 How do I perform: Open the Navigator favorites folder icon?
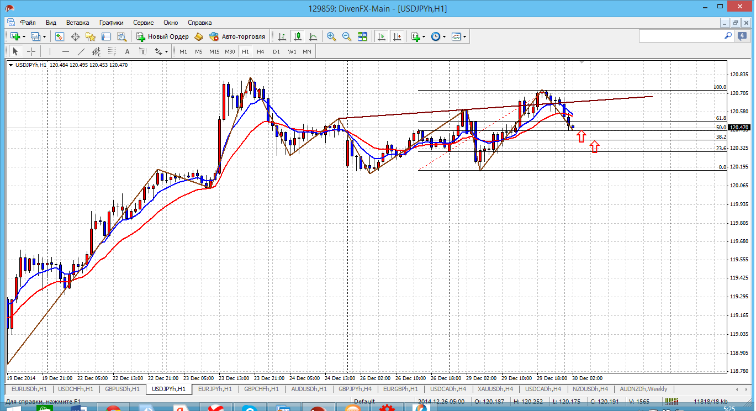pos(91,36)
